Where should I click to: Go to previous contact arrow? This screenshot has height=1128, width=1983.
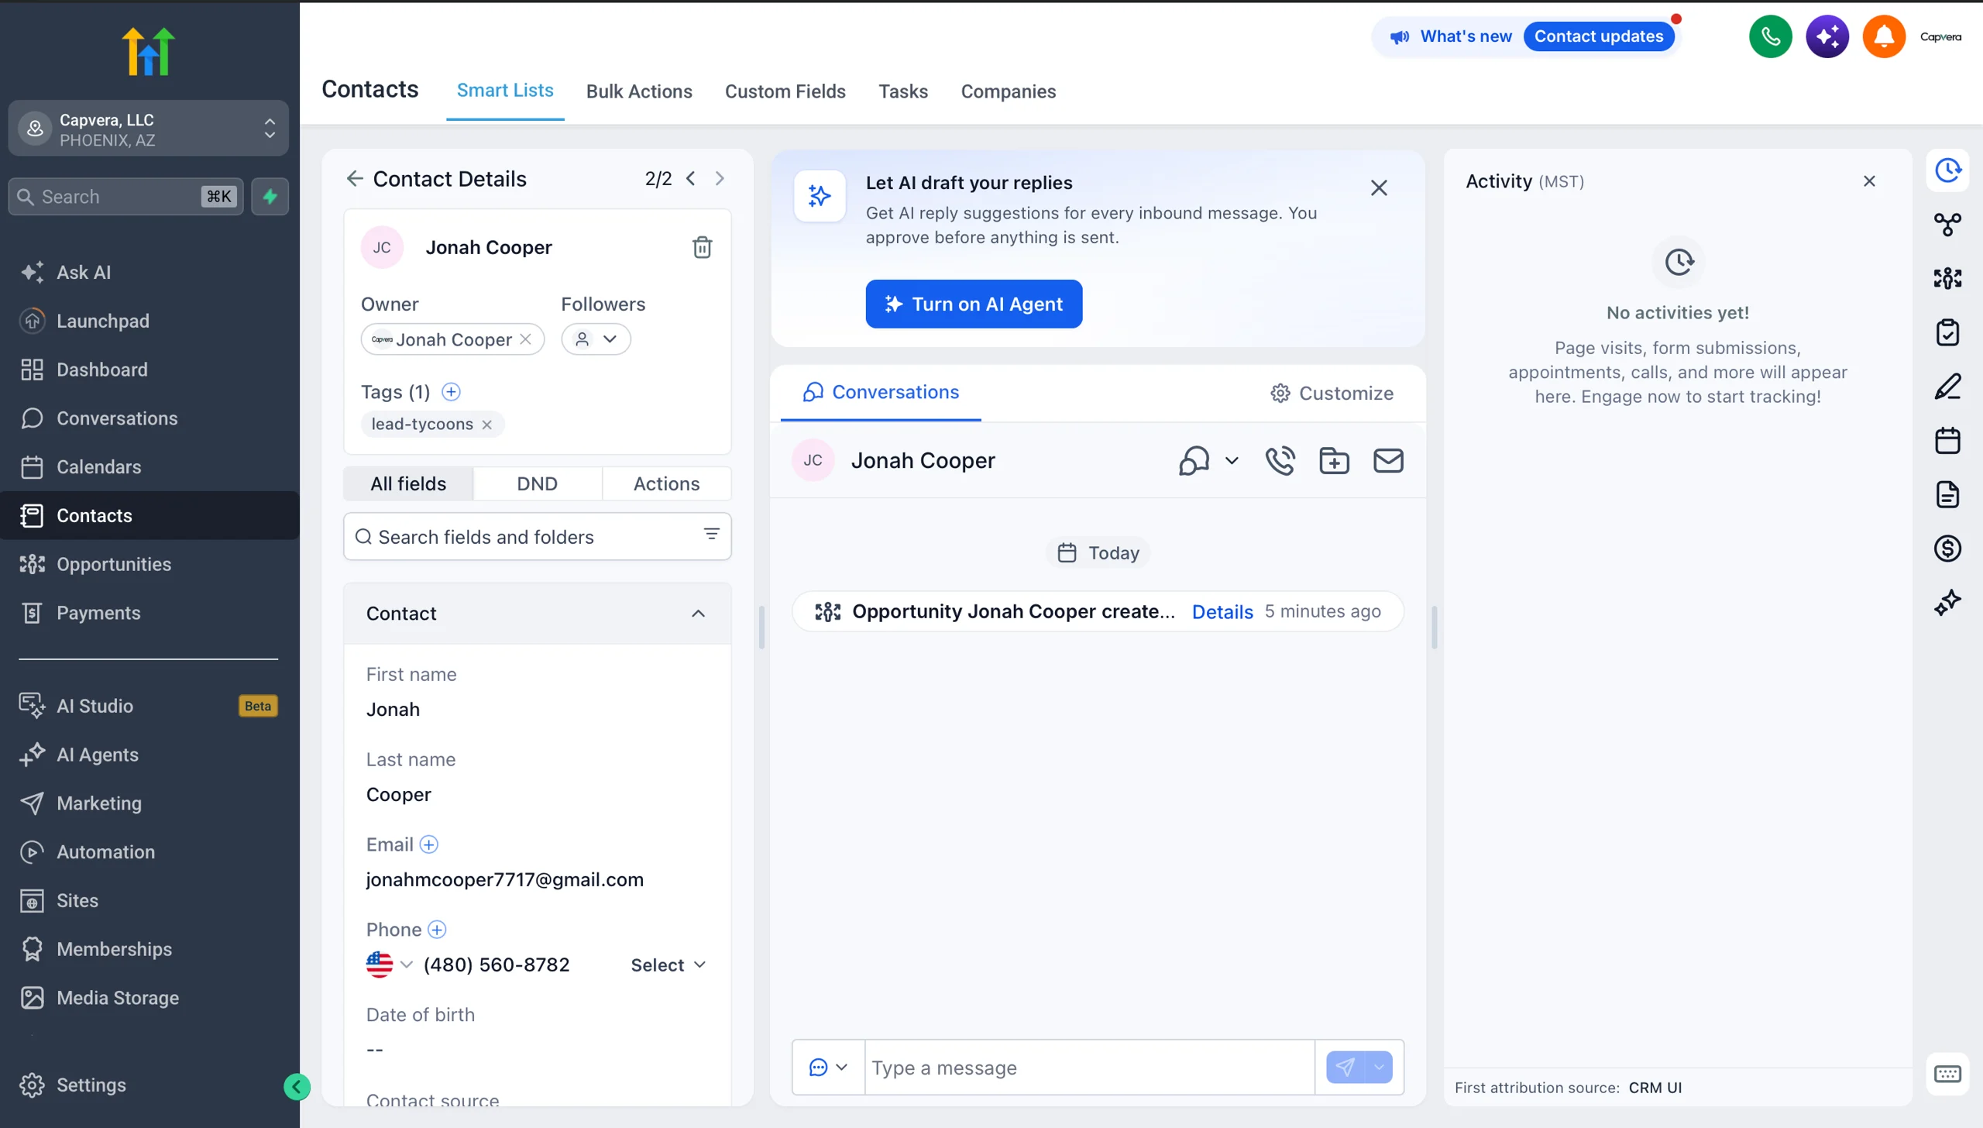point(690,179)
